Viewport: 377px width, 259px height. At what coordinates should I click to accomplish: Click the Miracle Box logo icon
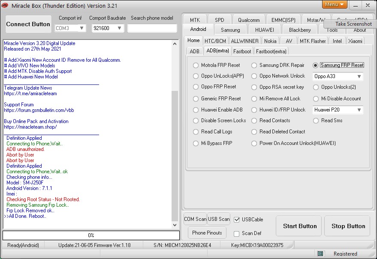click(x=5, y=6)
